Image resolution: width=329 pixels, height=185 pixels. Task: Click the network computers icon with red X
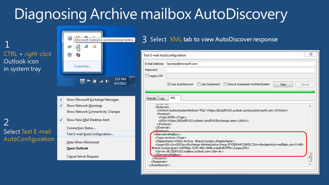tap(78, 55)
